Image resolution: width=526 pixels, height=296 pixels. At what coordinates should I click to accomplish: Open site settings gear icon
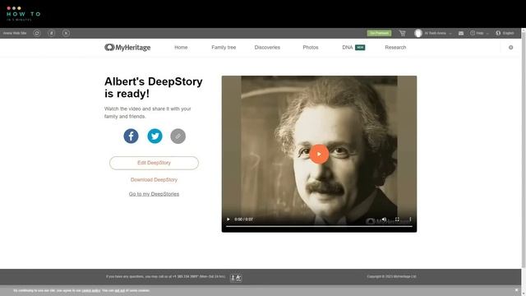[510, 48]
